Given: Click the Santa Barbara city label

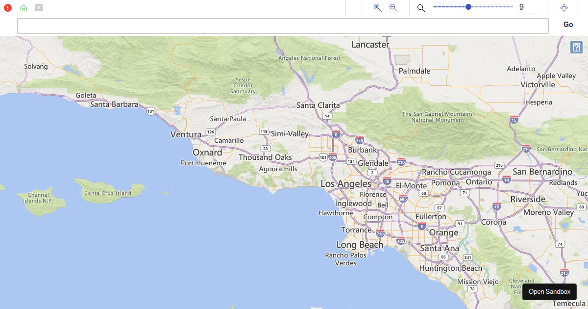Looking at the screenshot, I should click(x=114, y=104).
